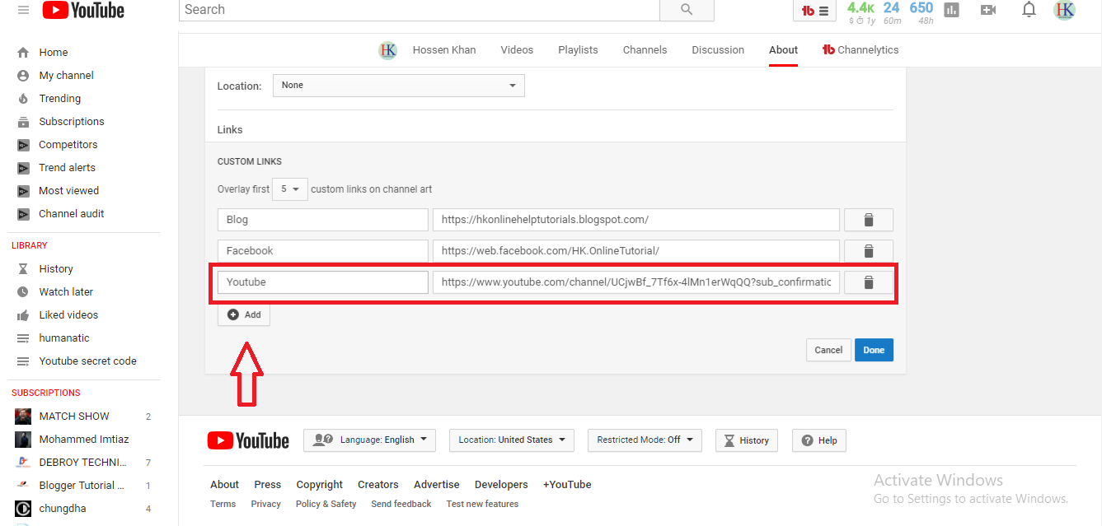Click the Facebook link URL field

click(636, 251)
